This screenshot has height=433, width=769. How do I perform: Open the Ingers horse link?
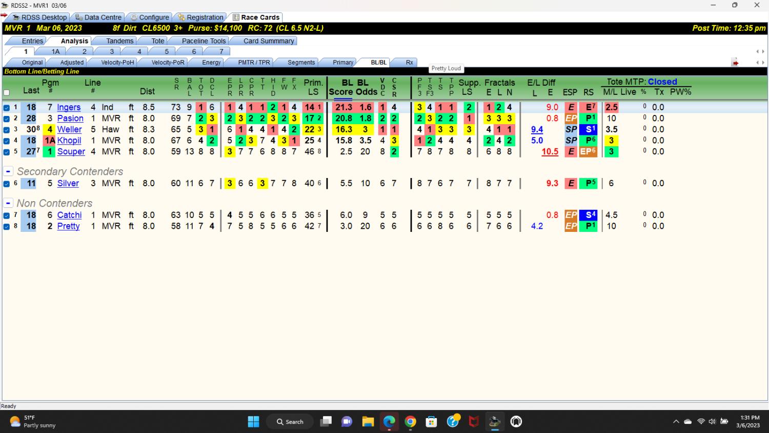69,107
